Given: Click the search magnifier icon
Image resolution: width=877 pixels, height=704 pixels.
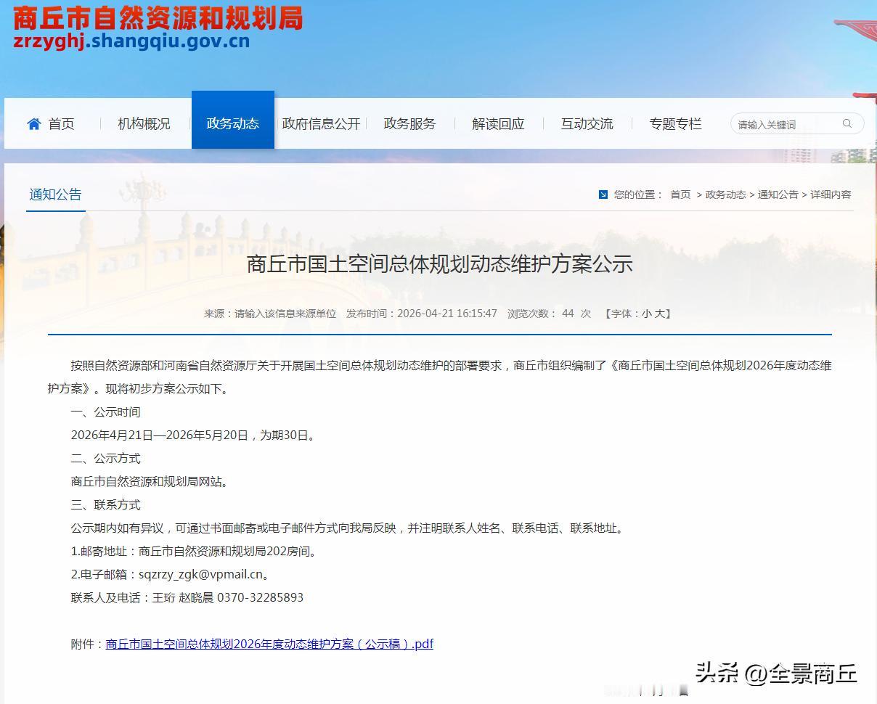Looking at the screenshot, I should click(847, 123).
